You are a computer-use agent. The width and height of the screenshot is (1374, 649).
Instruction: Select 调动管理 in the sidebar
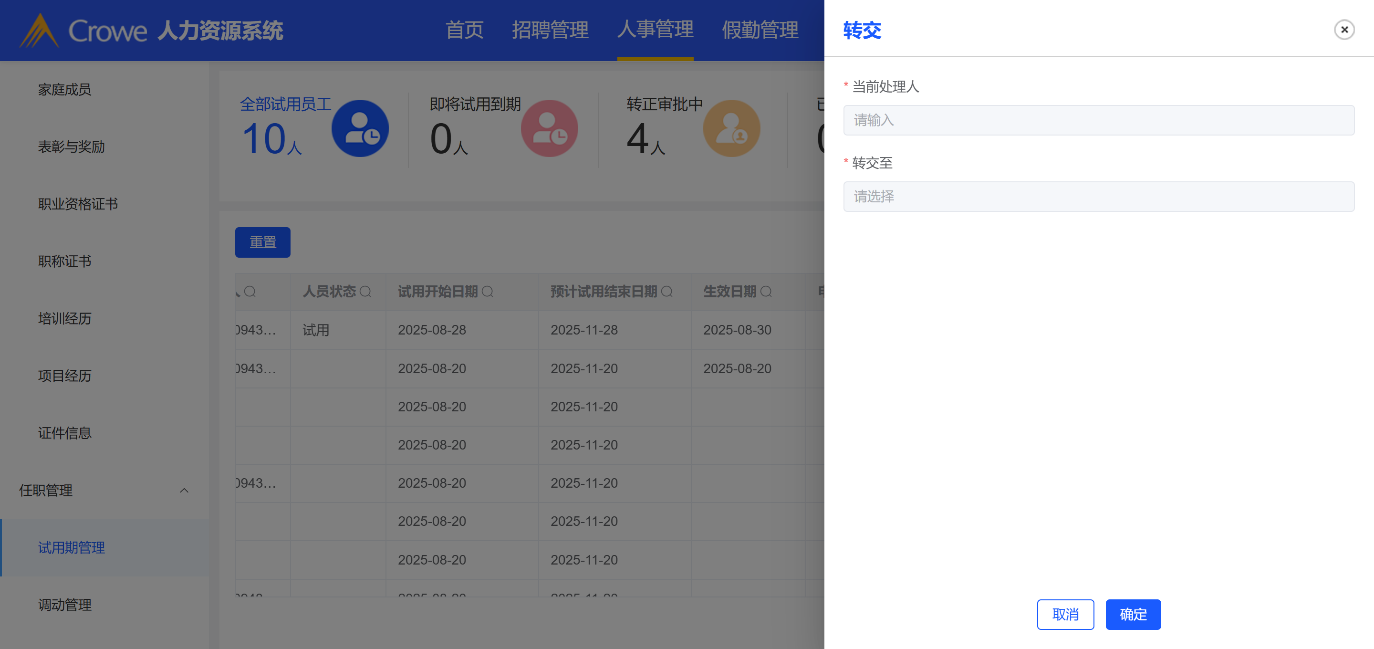pyautogui.click(x=64, y=605)
